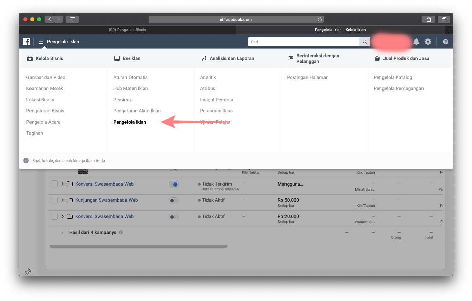Open Postingan Halaman menu item
The height and width of the screenshot is (301, 472).
[308, 77]
